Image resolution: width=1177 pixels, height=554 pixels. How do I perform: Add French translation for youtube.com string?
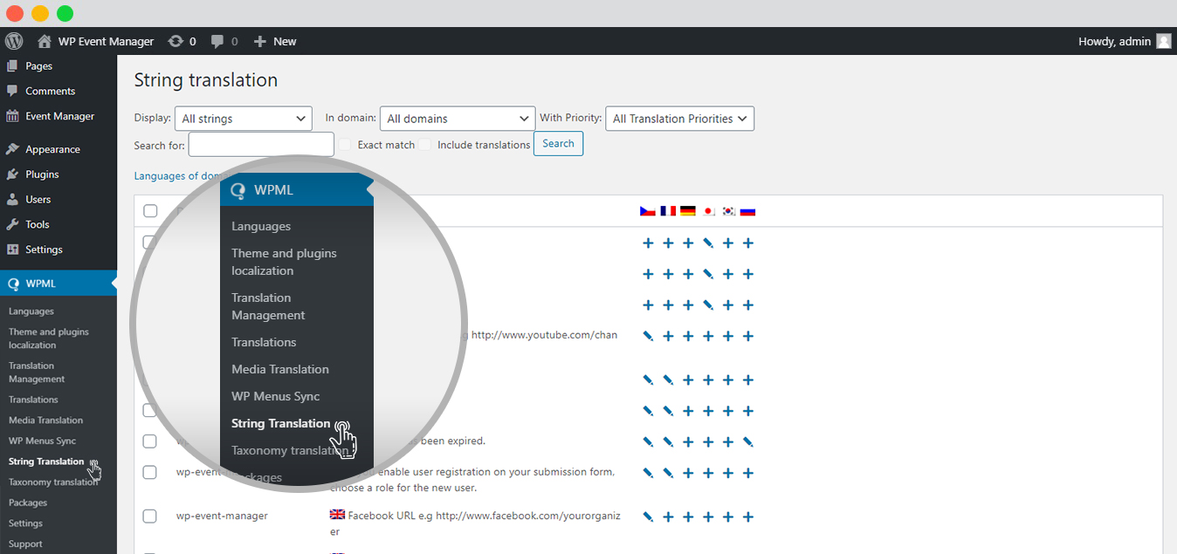pyautogui.click(x=668, y=336)
